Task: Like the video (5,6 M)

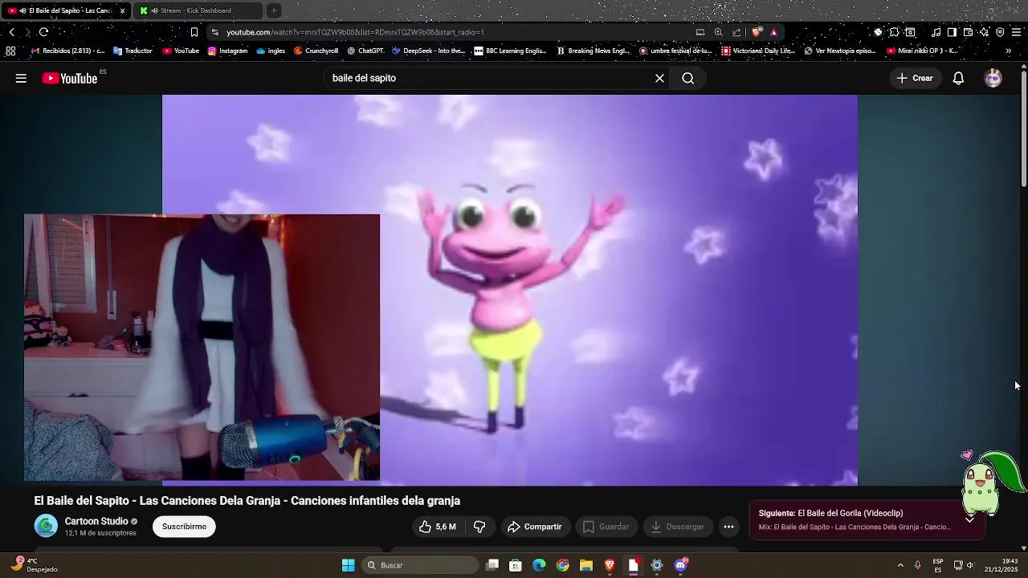Action: pyautogui.click(x=438, y=527)
